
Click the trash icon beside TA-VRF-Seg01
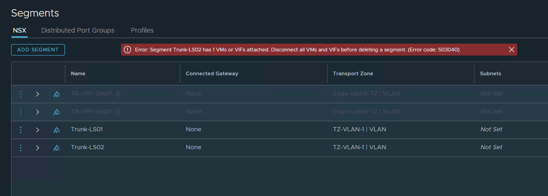tap(118, 94)
